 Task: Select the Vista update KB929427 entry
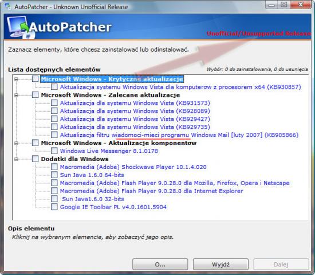(x=135, y=119)
